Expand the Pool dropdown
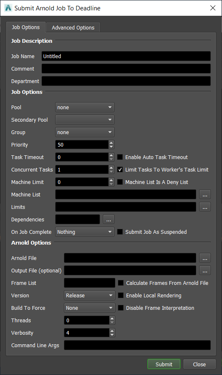This screenshot has width=222, height=375. [x=85, y=108]
